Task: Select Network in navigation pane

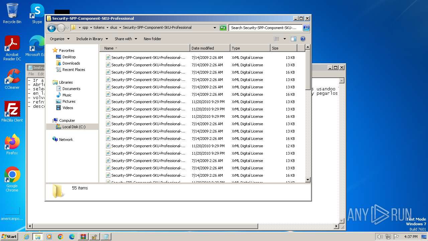Action: click(66, 140)
